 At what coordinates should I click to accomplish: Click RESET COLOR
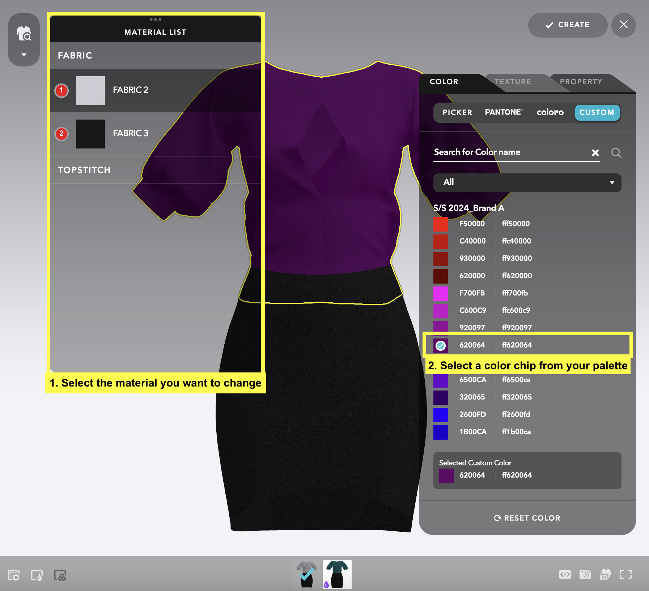click(x=527, y=518)
